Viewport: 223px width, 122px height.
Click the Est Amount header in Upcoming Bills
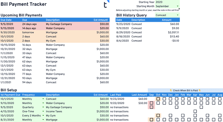click(x=101, y=20)
